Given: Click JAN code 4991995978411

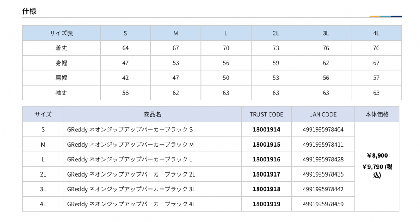Looking at the screenshot, I should [x=323, y=145].
